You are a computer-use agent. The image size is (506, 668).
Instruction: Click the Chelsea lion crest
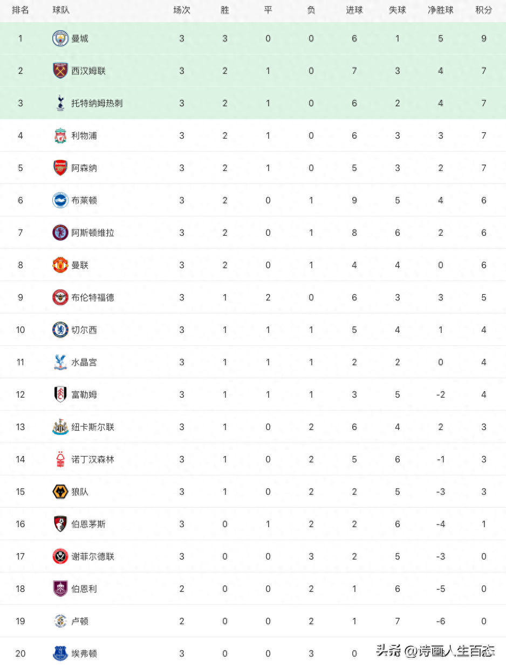(x=60, y=330)
